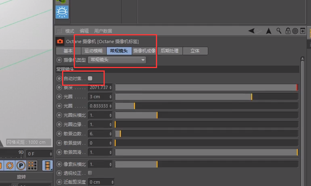Toggle the P position keyframe icon

click(x=21, y=165)
